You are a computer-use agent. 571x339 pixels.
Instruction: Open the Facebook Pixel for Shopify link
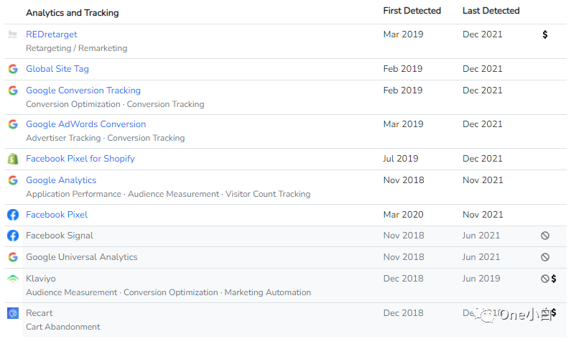[x=80, y=159]
